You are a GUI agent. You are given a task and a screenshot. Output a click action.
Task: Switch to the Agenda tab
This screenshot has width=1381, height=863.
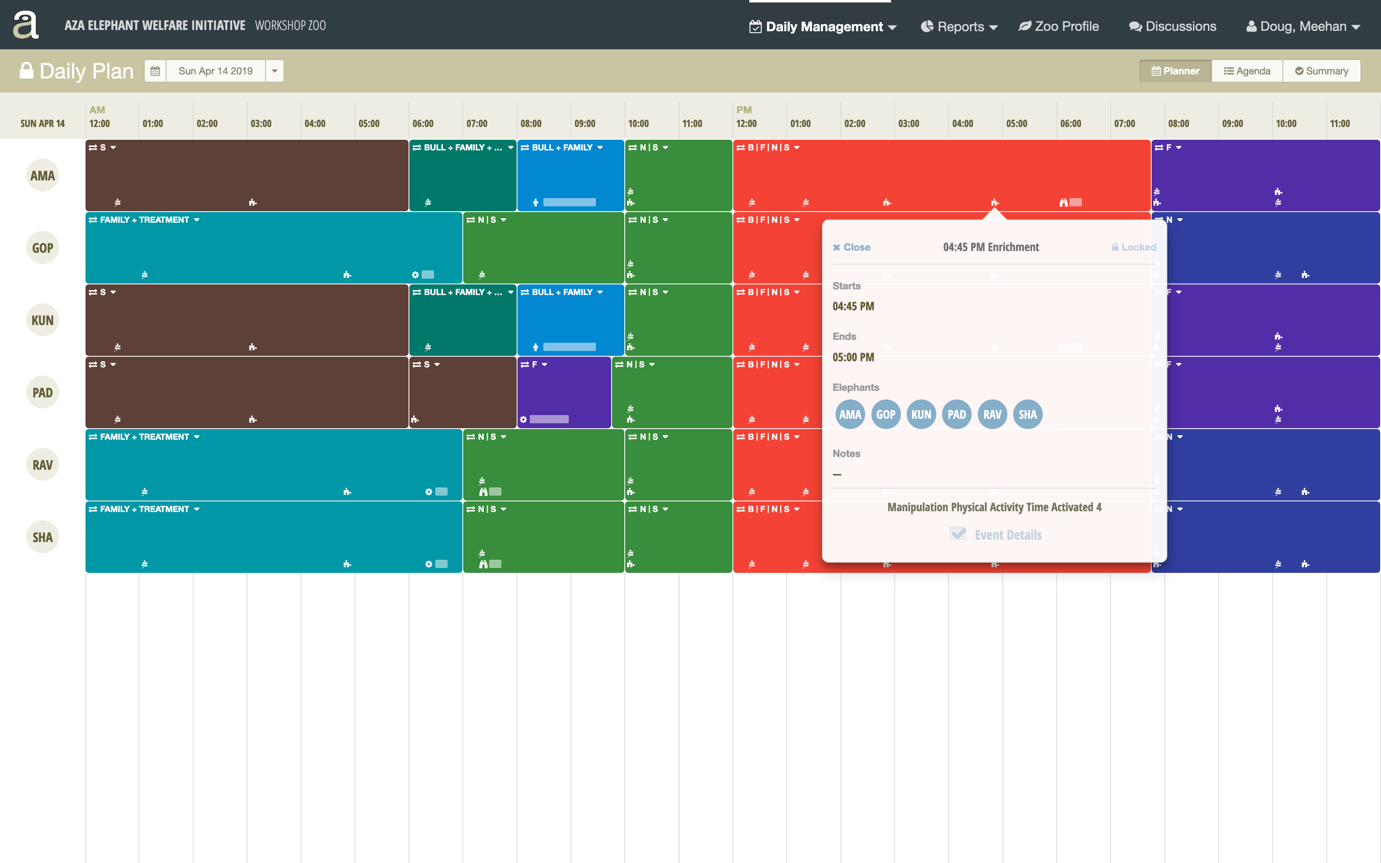pos(1247,70)
